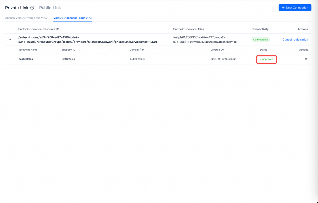Click the Domain / IP value 10.180.240.12
Screen dimensions: 318x203
(137, 59)
